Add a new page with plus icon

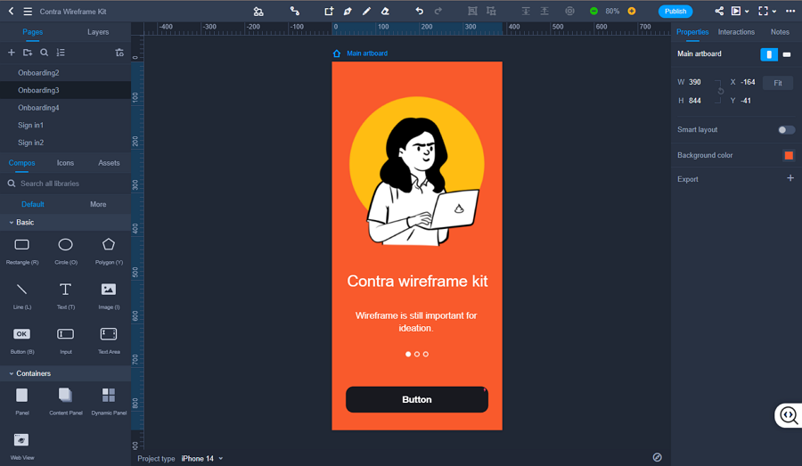pyautogui.click(x=12, y=53)
